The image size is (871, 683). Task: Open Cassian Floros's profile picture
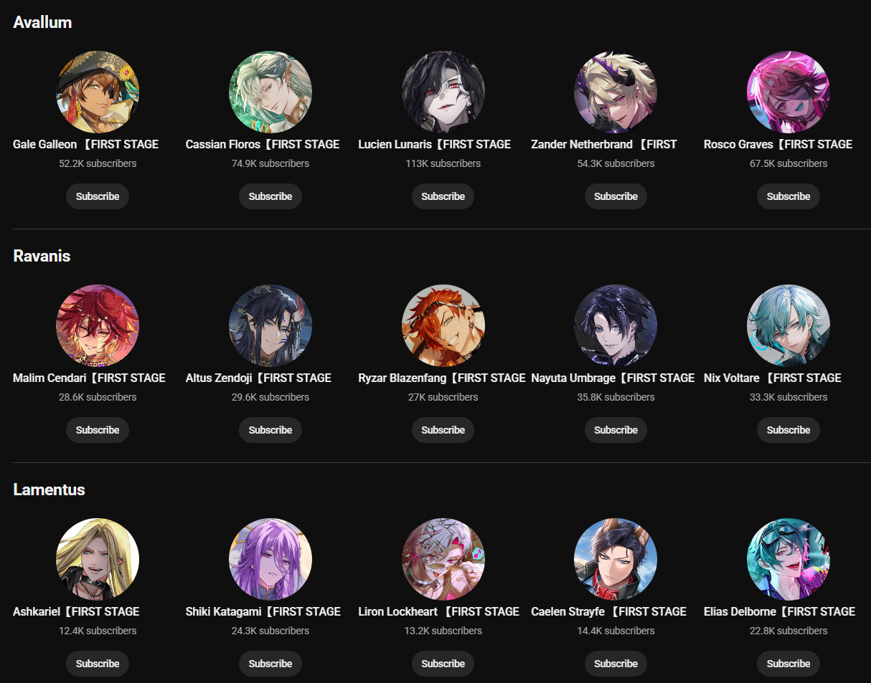(x=270, y=92)
